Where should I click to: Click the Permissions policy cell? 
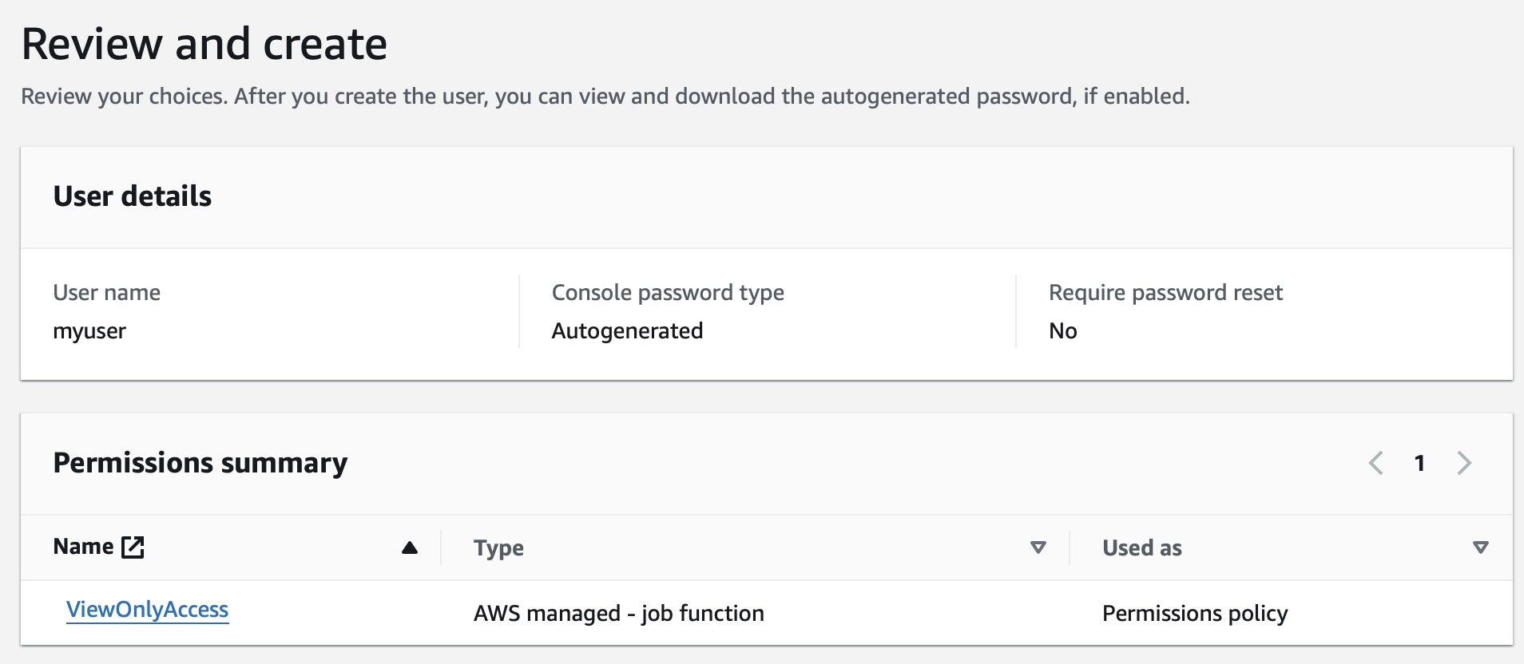click(1195, 613)
